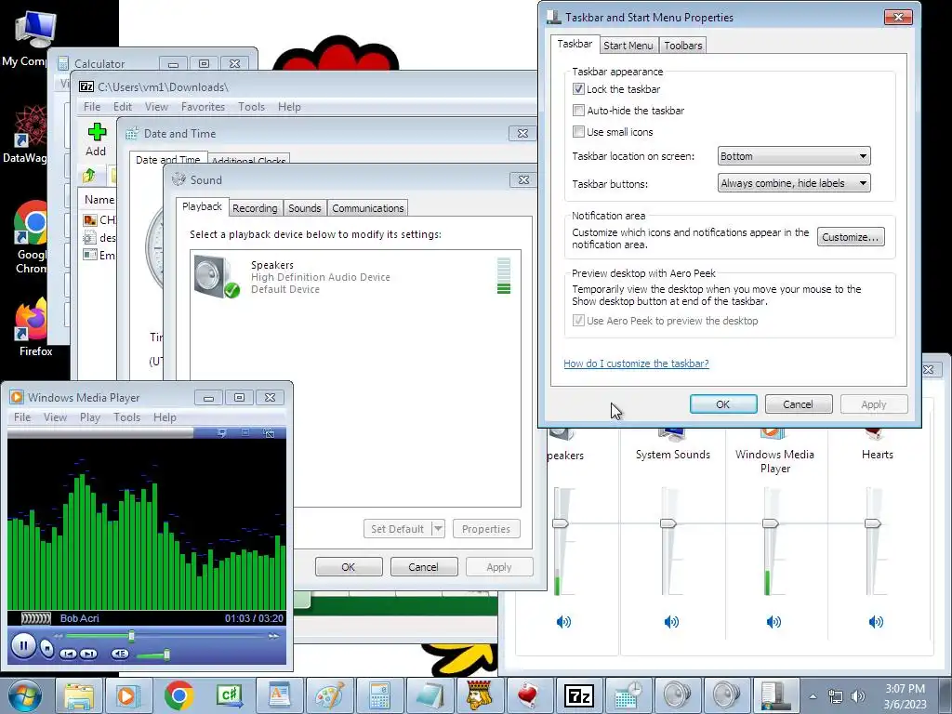Viewport: 952px width, 714px height.
Task: Switch to Solitaire king taskbar icon
Action: point(480,695)
